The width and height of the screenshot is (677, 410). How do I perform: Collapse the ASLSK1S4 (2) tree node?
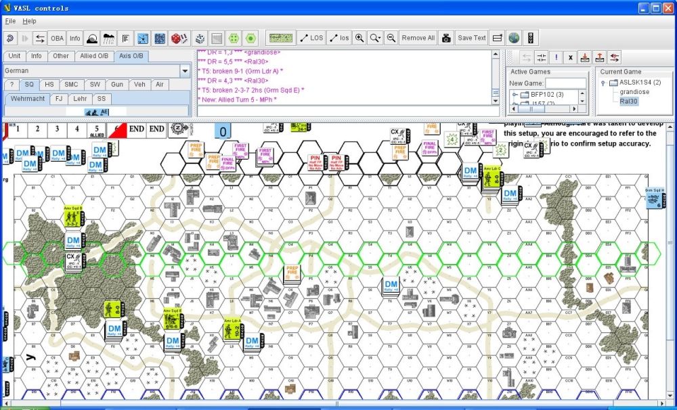[603, 83]
